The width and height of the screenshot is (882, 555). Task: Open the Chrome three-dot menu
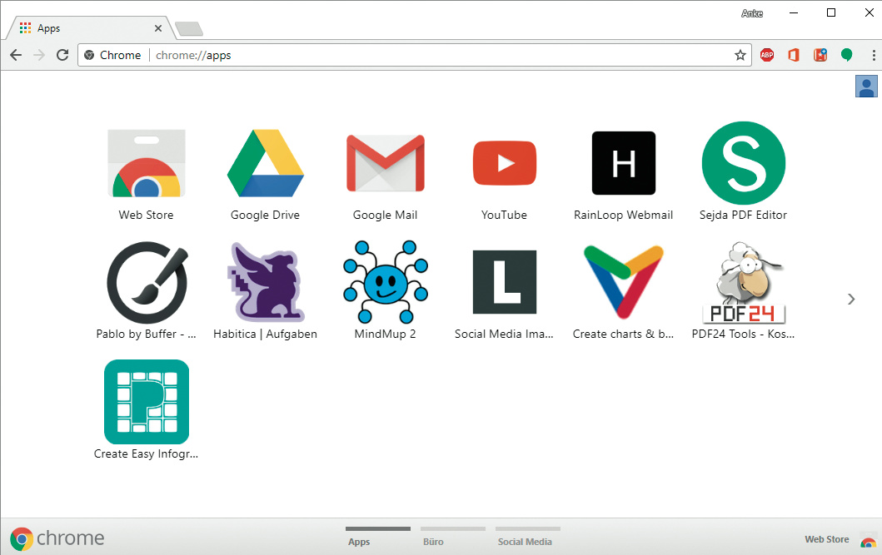pos(872,55)
